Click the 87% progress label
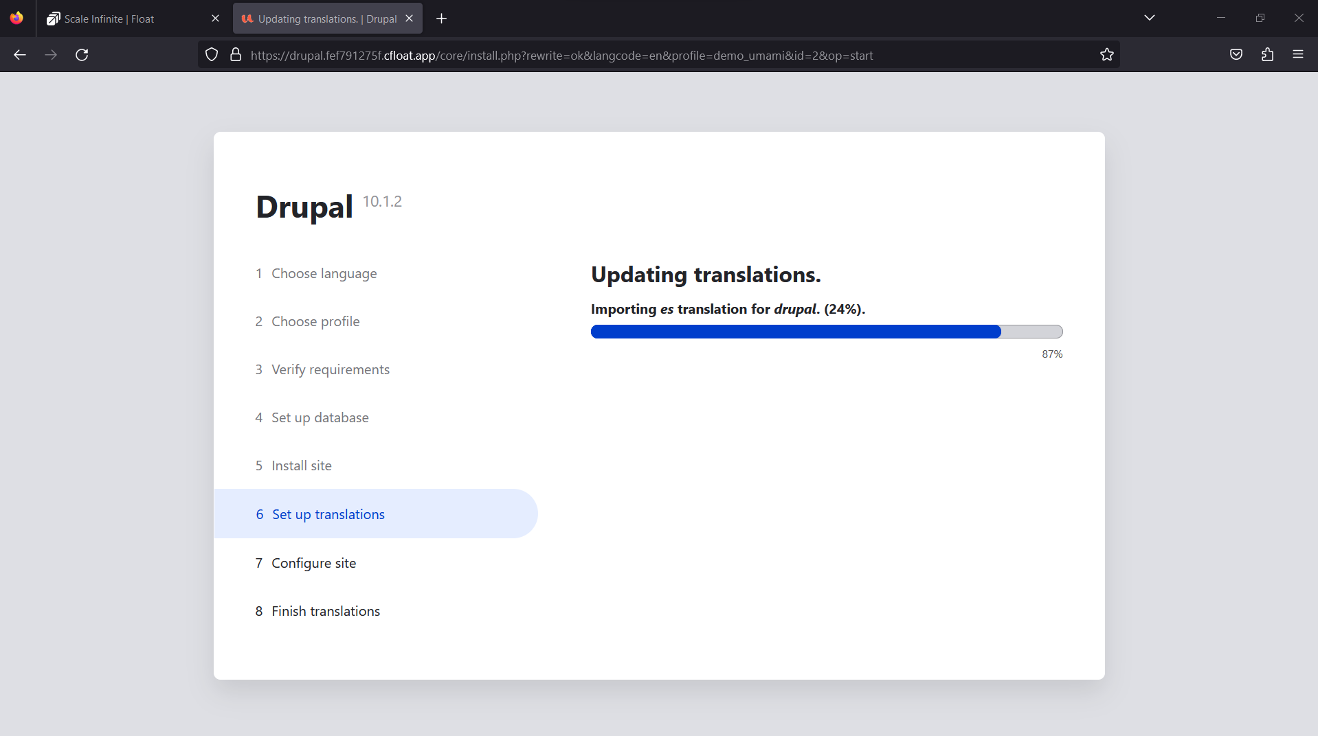Screen dimensions: 1318x736 click(x=1052, y=354)
